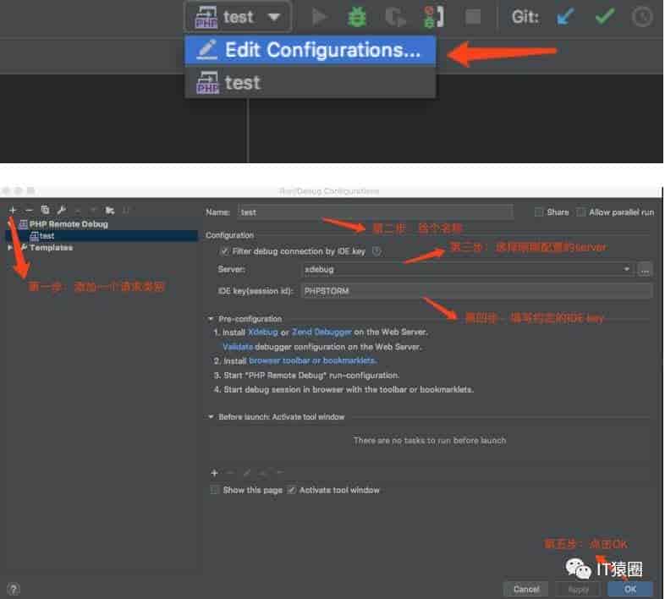Screen dimensions: 665x599
Task: Click the OK button
Action: tap(630, 589)
